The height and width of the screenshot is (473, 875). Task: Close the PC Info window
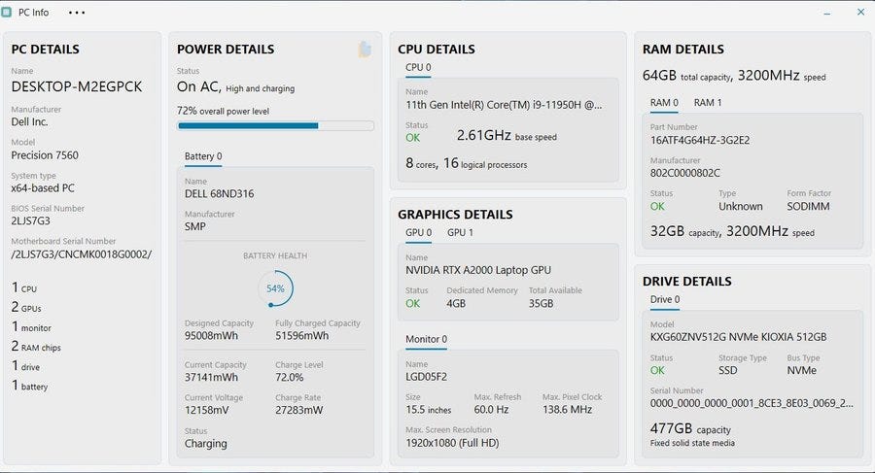tap(860, 13)
